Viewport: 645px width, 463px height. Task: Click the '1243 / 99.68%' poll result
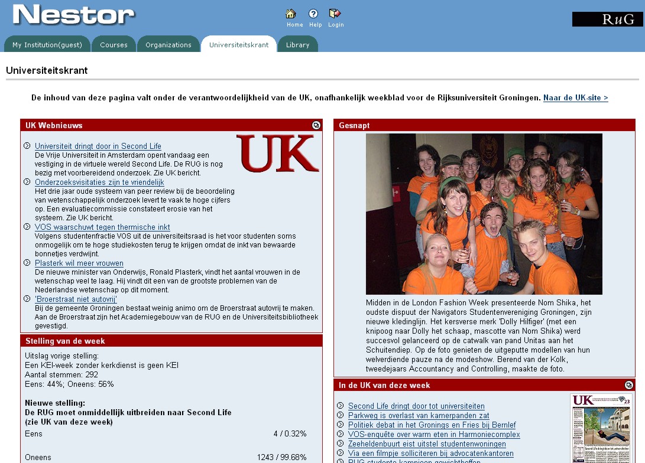pos(282,457)
